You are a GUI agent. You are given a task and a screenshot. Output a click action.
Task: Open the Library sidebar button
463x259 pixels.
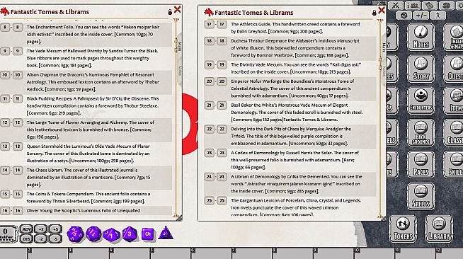[439, 229]
